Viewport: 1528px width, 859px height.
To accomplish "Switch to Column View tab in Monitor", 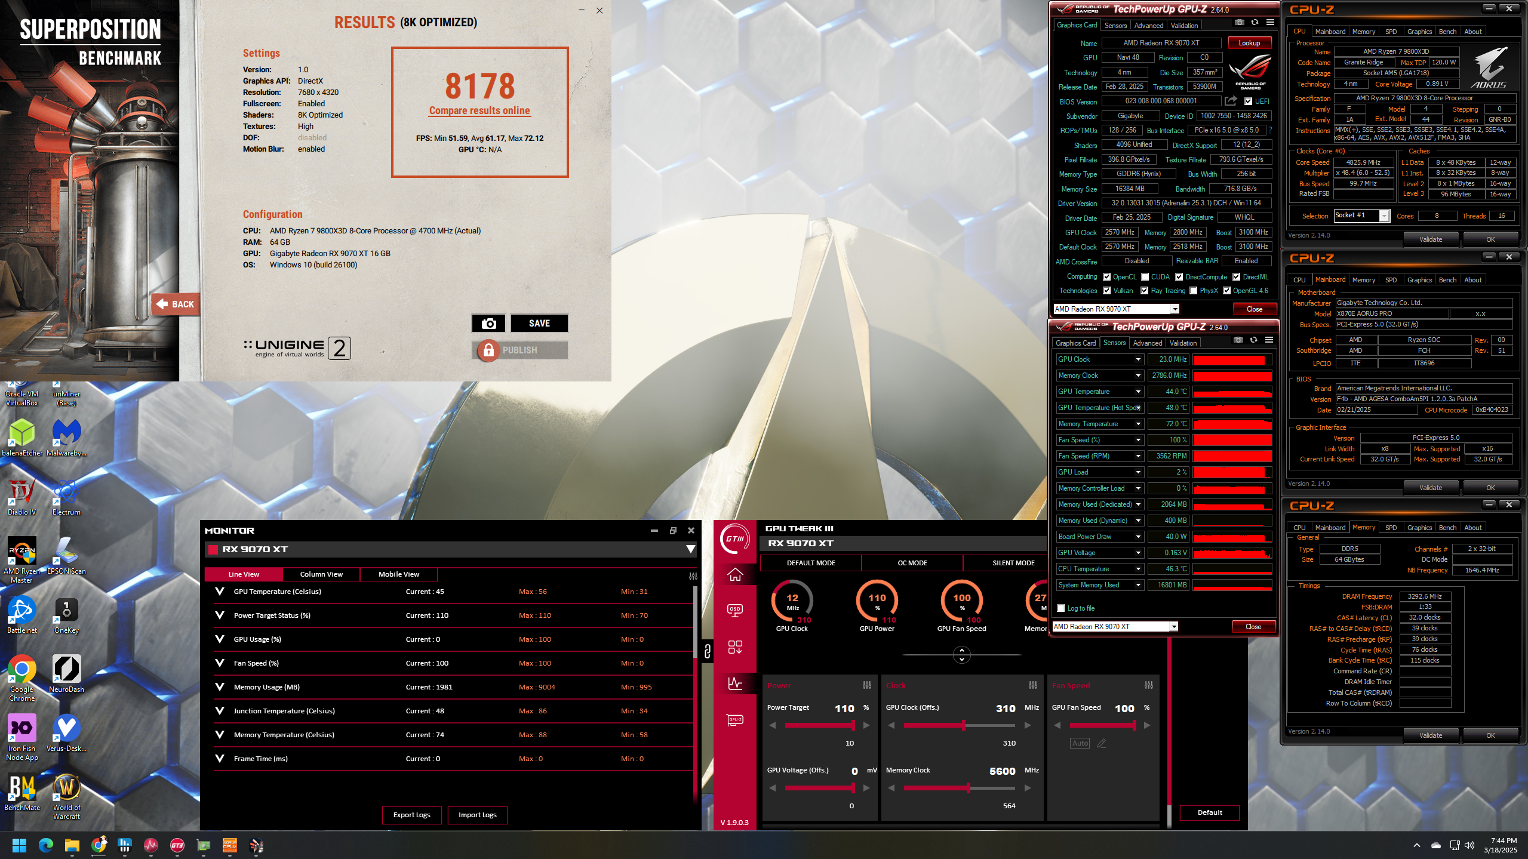I will pos(321,574).
